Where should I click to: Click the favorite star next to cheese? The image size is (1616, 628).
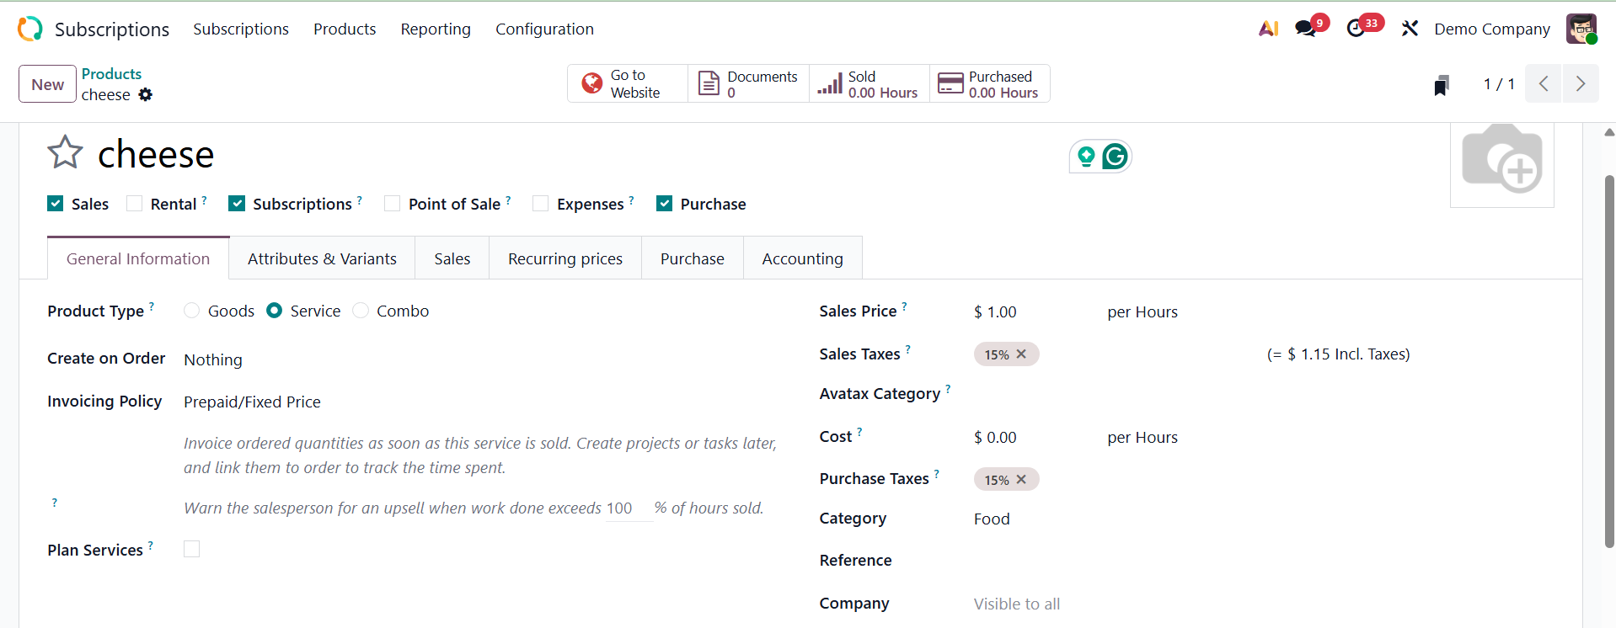[x=65, y=153]
